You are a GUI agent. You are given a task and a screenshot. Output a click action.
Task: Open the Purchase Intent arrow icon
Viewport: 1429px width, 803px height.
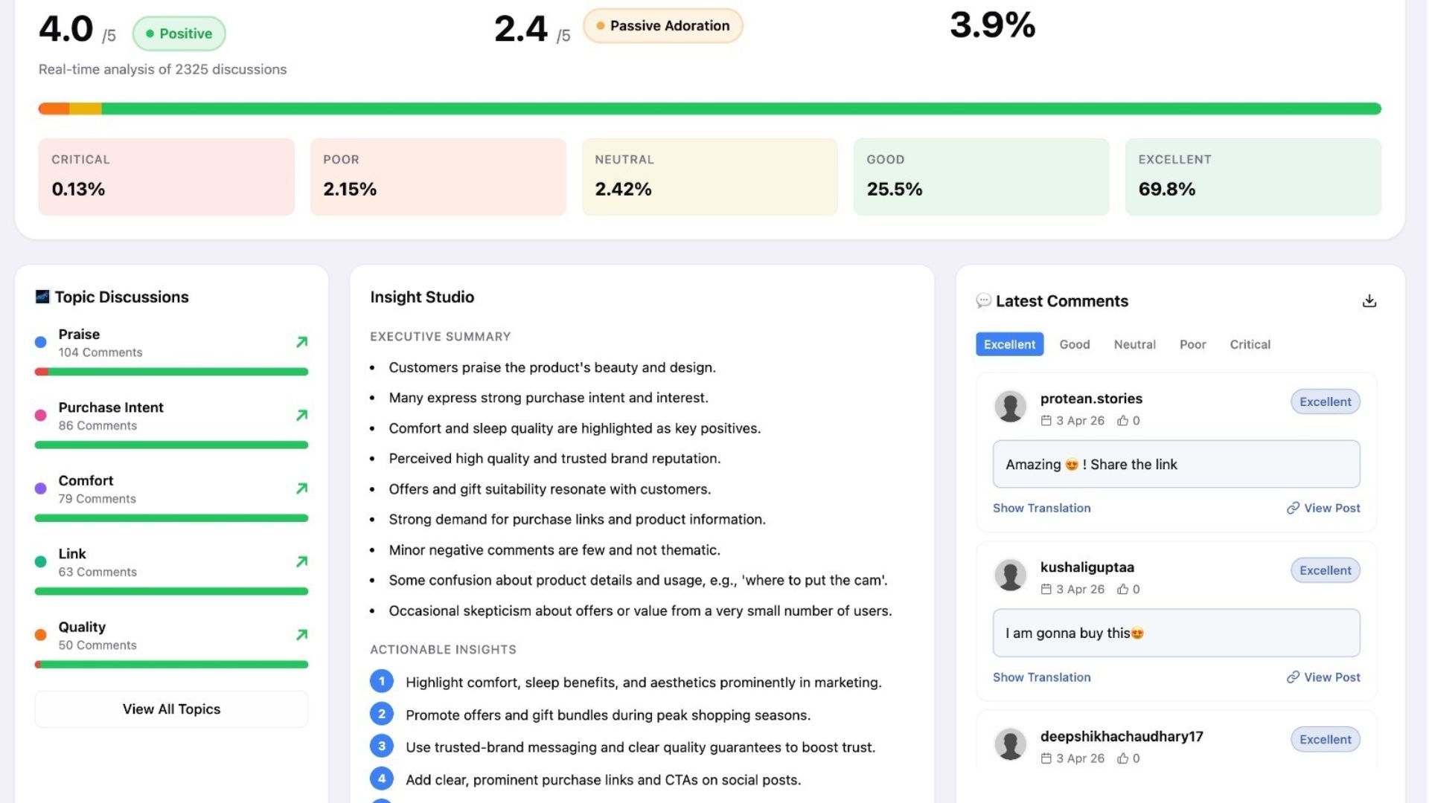[301, 415]
